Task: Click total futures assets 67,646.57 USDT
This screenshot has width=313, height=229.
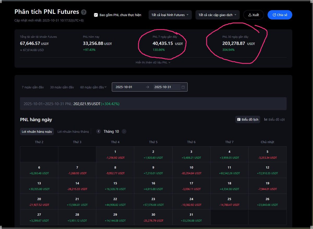Action: tap(34, 44)
